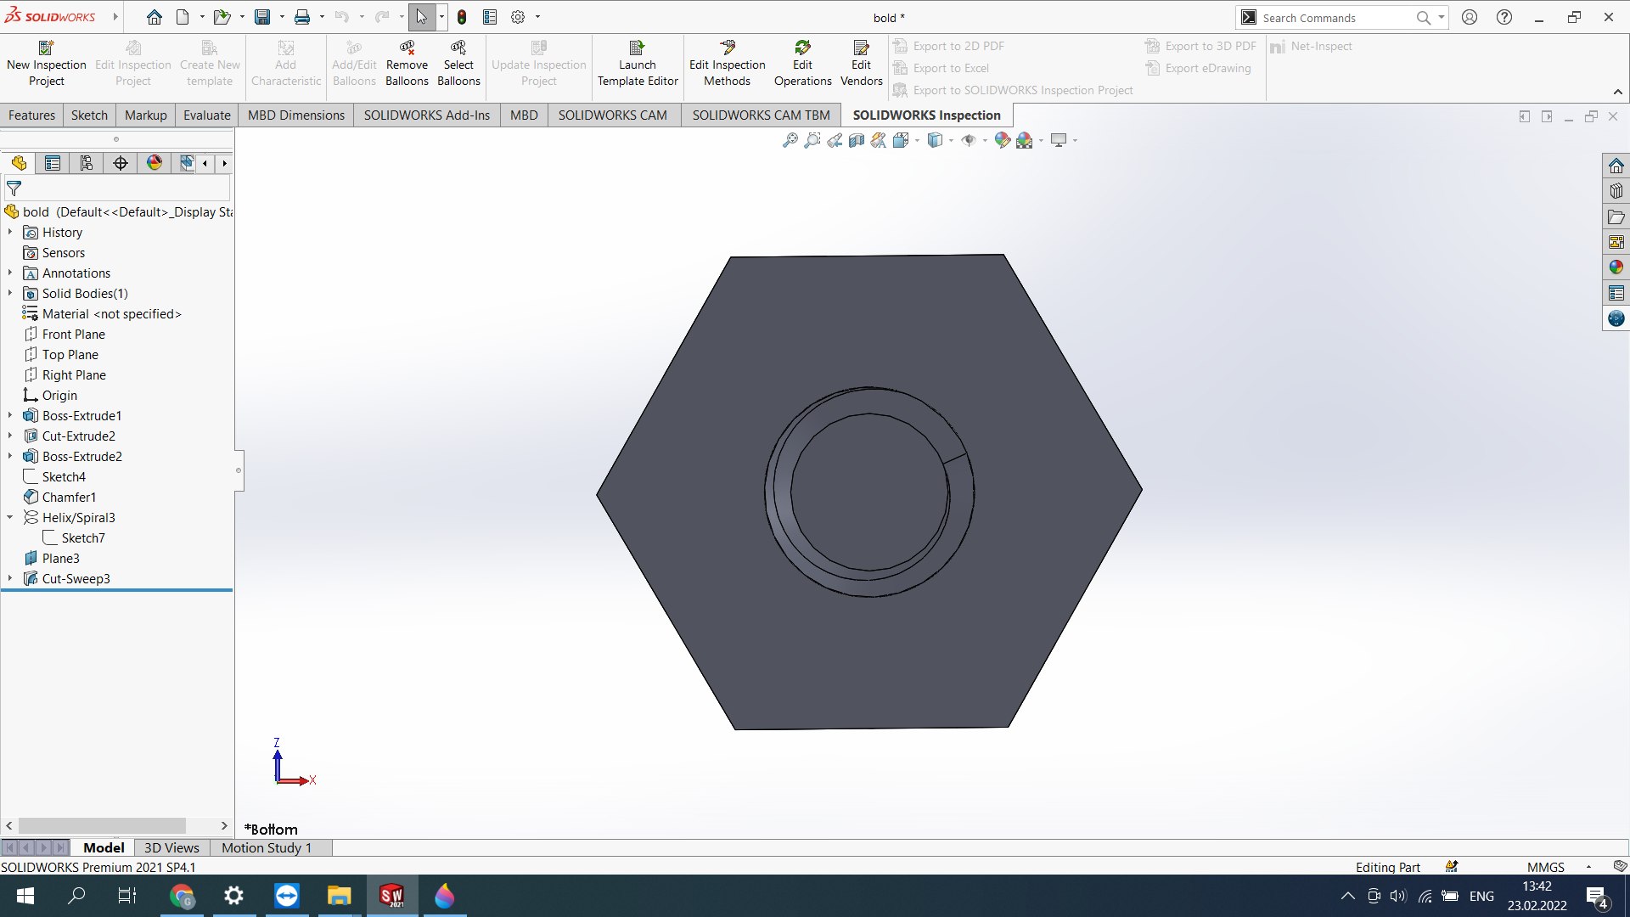Open the Help question mark icon
1630x917 pixels.
coord(1504,17)
